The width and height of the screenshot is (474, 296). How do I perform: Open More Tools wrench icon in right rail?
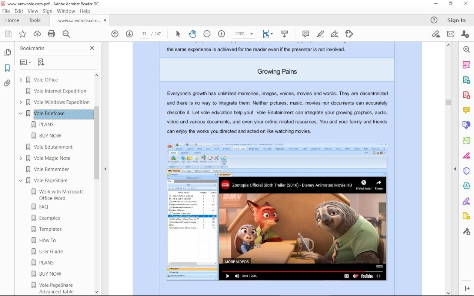click(x=467, y=232)
